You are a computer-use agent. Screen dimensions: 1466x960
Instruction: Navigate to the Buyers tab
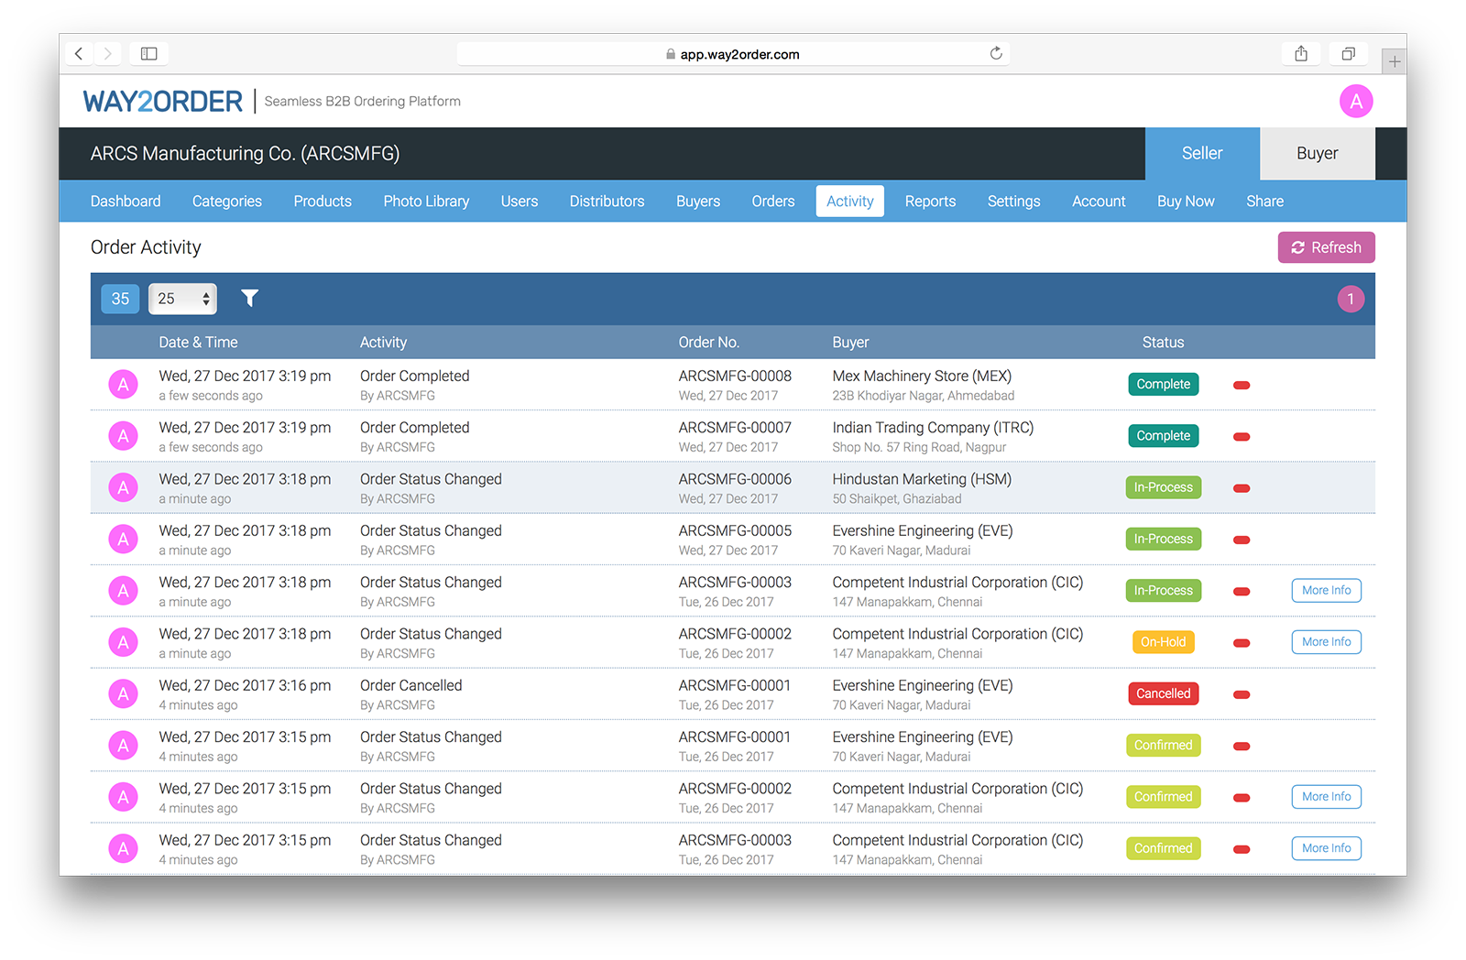pos(698,202)
